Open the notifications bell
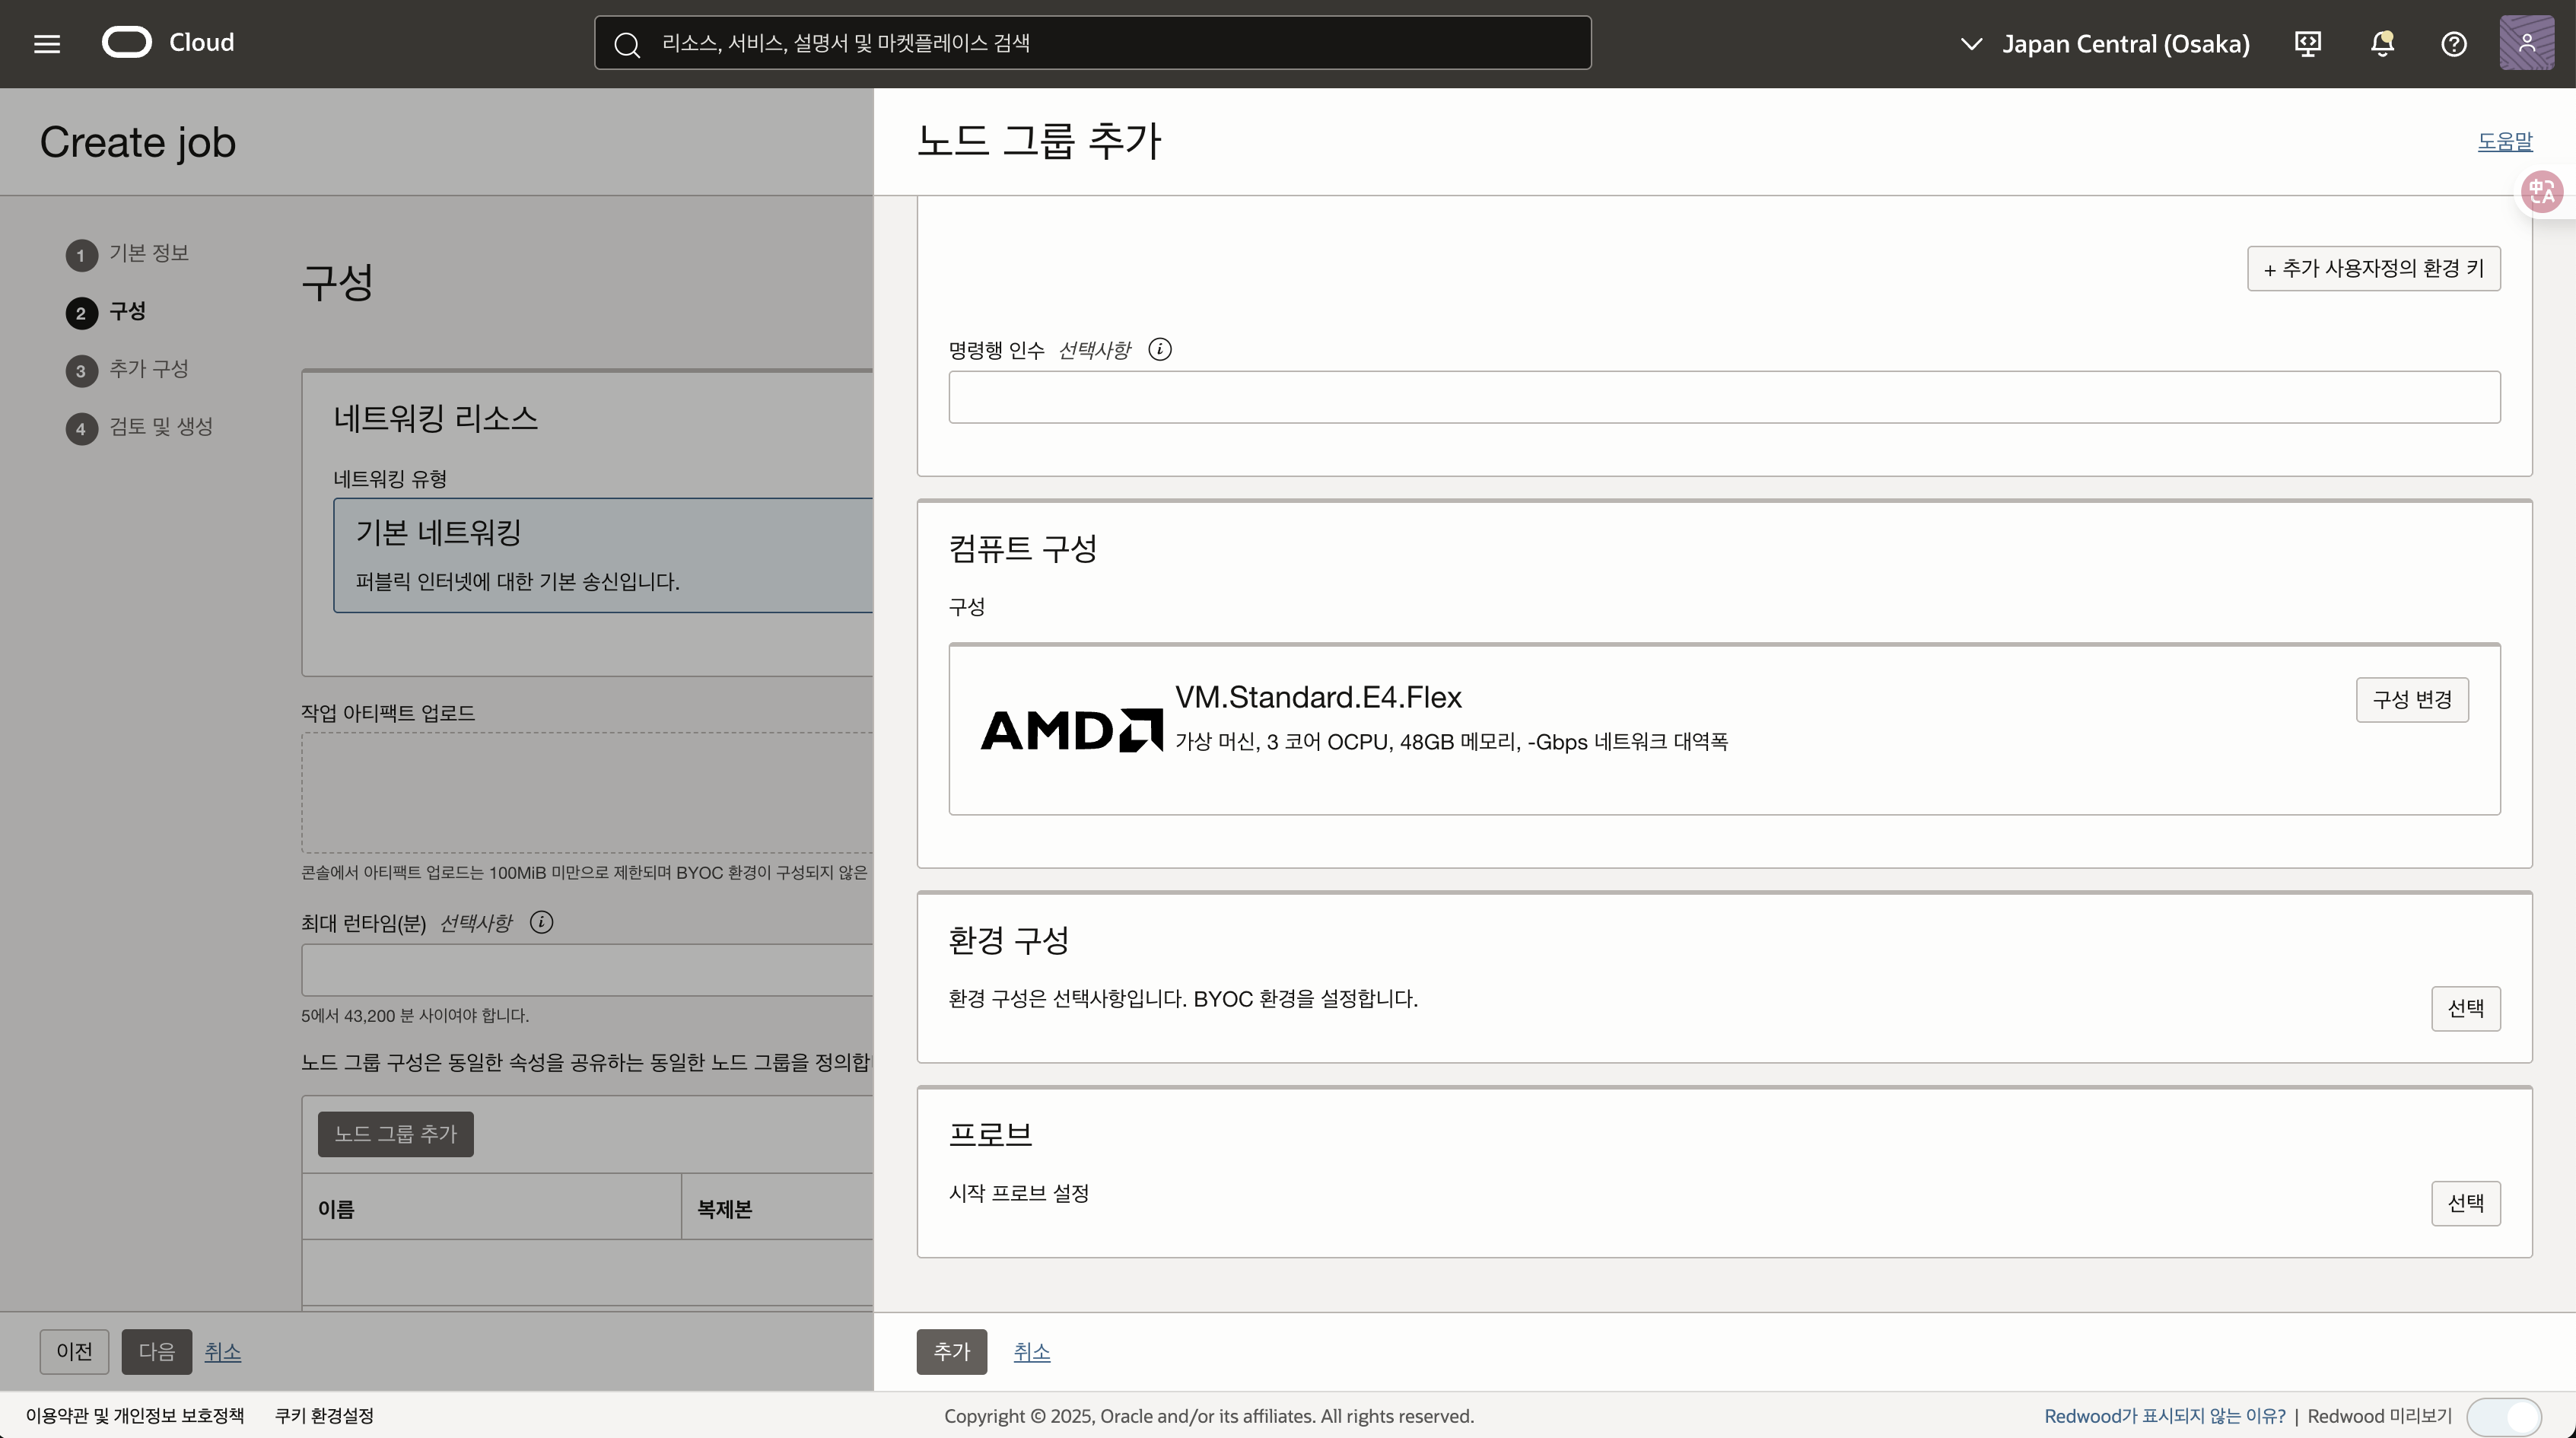This screenshot has width=2576, height=1438. [2382, 44]
